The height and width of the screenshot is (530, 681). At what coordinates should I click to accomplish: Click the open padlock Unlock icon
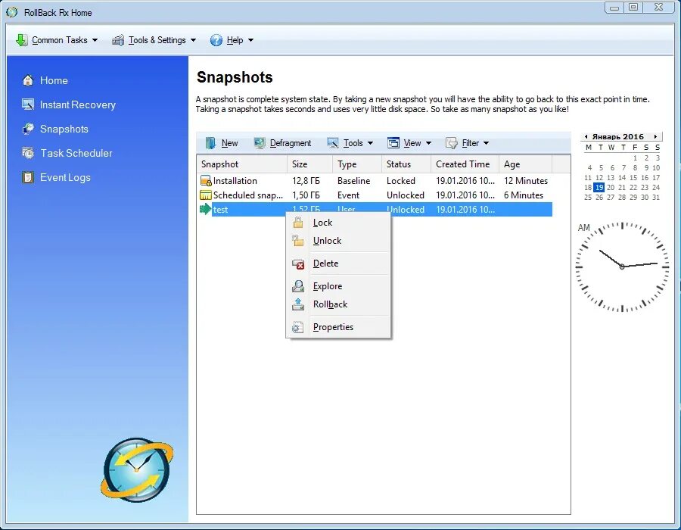[298, 241]
